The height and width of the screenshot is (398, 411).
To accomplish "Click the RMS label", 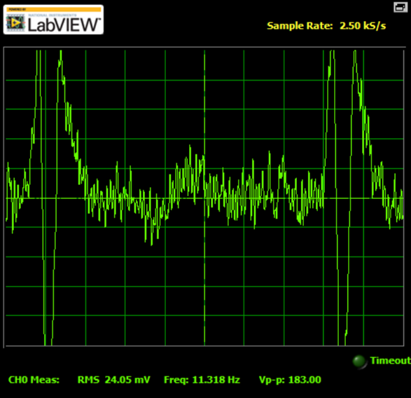I will point(88,380).
